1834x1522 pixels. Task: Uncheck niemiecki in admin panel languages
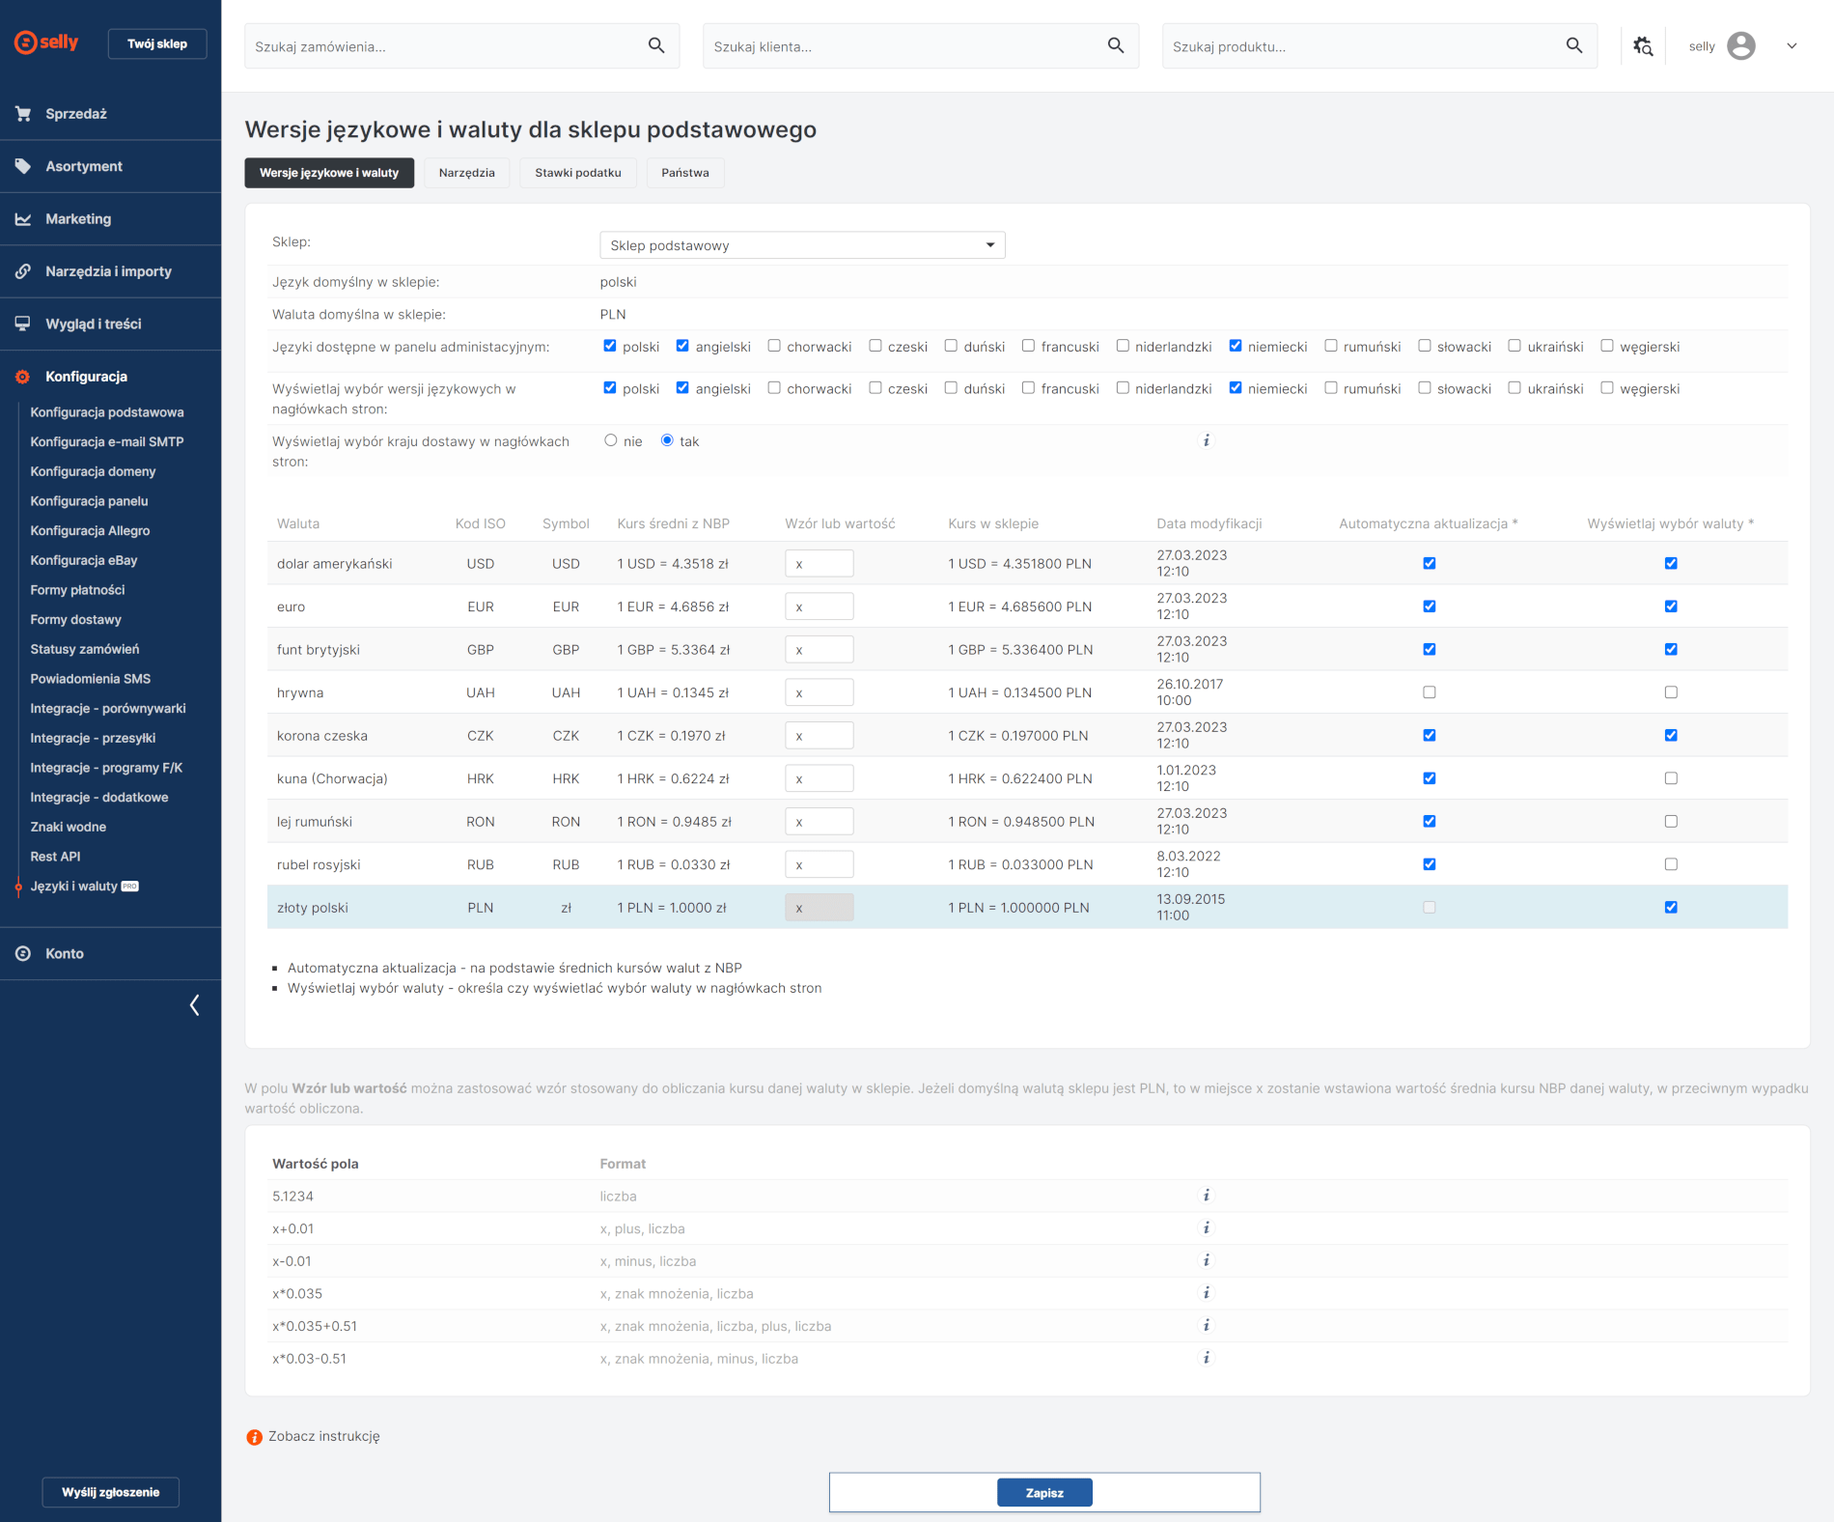1236,346
